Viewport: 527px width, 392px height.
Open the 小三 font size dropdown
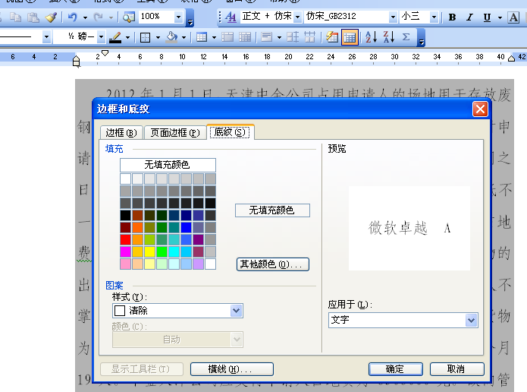pyautogui.click(x=434, y=17)
